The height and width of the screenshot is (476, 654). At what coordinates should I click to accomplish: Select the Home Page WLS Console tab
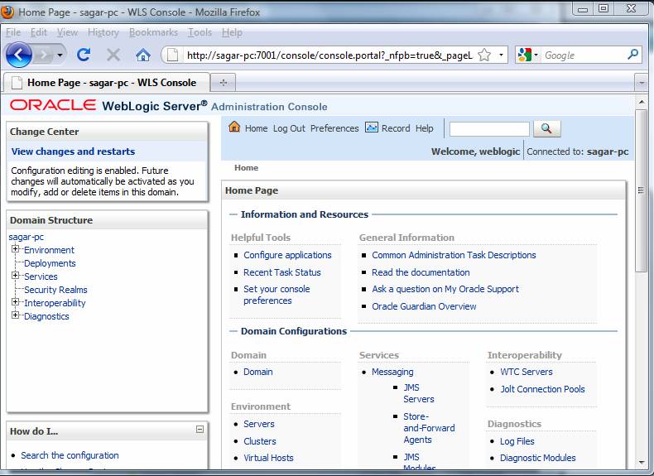point(106,83)
